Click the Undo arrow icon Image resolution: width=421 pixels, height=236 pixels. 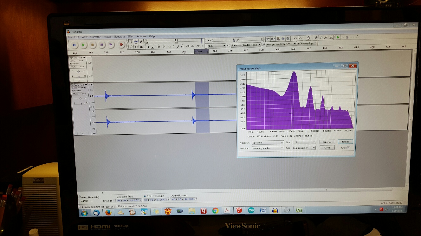coord(295,39)
